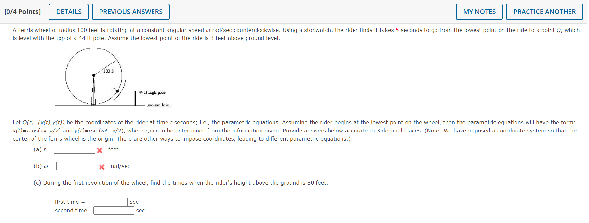
Task: Click the rad/sec unit label
Action: click(x=120, y=166)
